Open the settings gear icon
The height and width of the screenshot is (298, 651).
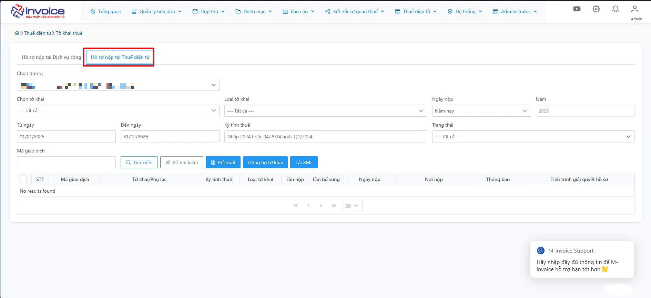pyautogui.click(x=596, y=9)
